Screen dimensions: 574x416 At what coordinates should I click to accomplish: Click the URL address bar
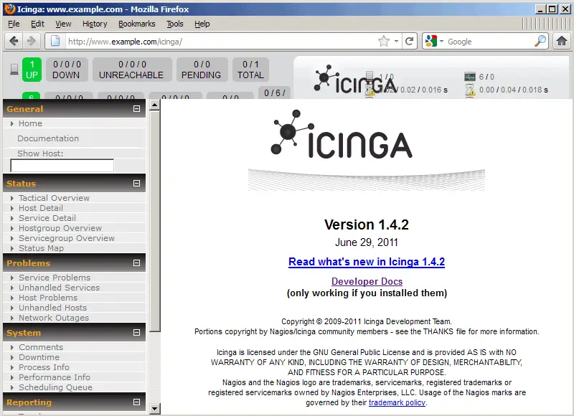(221, 42)
